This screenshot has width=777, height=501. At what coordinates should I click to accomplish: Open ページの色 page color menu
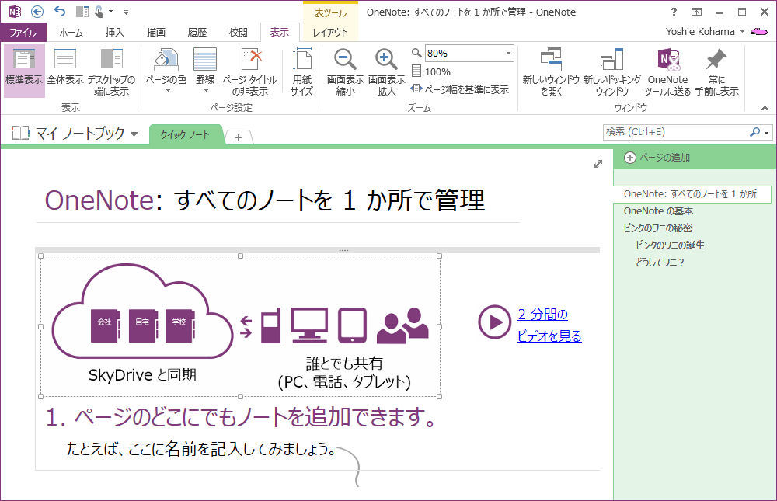tap(166, 71)
